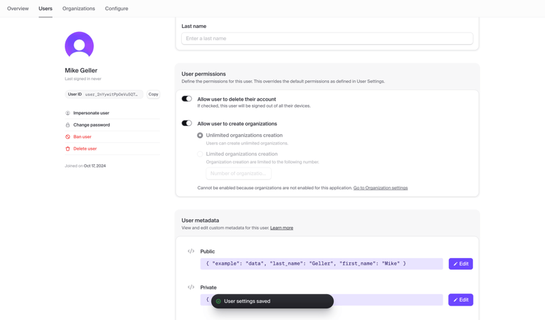Edit the Public metadata
The image size is (545, 320).
[x=461, y=263]
